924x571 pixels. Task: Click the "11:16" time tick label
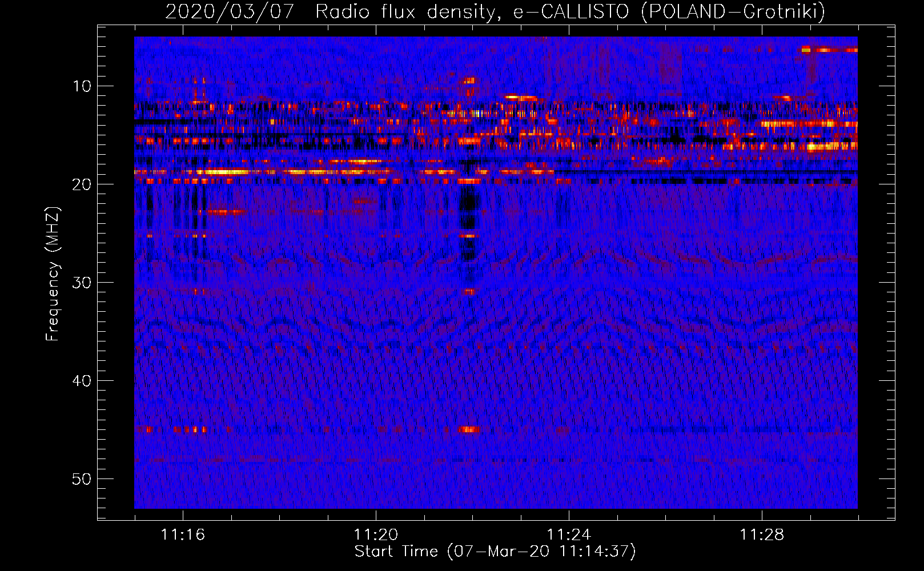click(183, 535)
